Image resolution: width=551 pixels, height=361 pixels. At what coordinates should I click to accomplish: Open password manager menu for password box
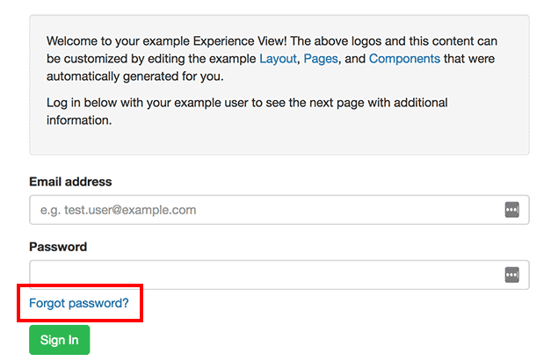tap(512, 275)
